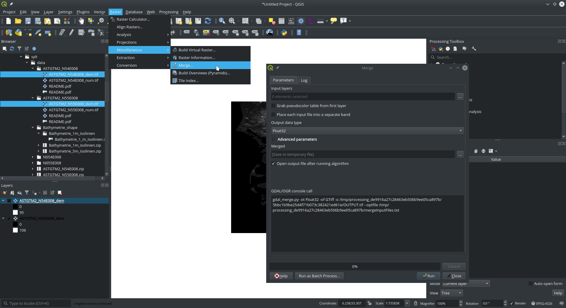Image resolution: width=566 pixels, height=308 pixels.
Task: Click the Measure Line tool
Action: (320, 21)
